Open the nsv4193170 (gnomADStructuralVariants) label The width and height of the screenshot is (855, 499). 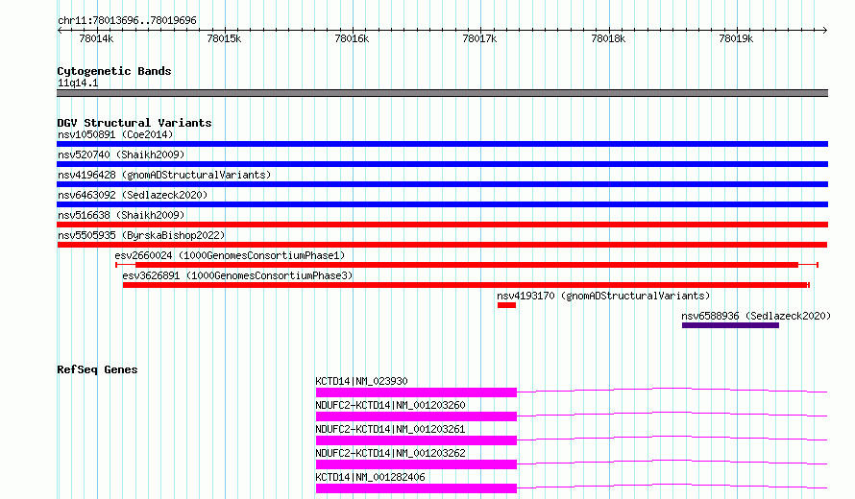tap(603, 296)
